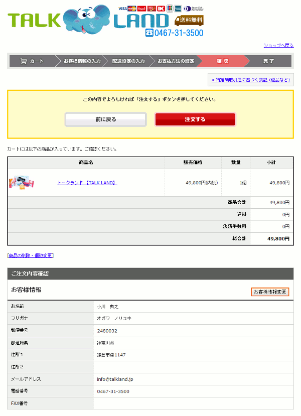
Task: Go to 配送設定の入力 step
Action: click(x=128, y=61)
